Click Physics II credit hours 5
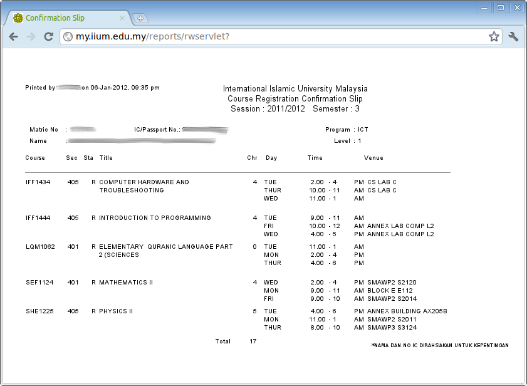This screenshot has width=527, height=386. click(255, 311)
